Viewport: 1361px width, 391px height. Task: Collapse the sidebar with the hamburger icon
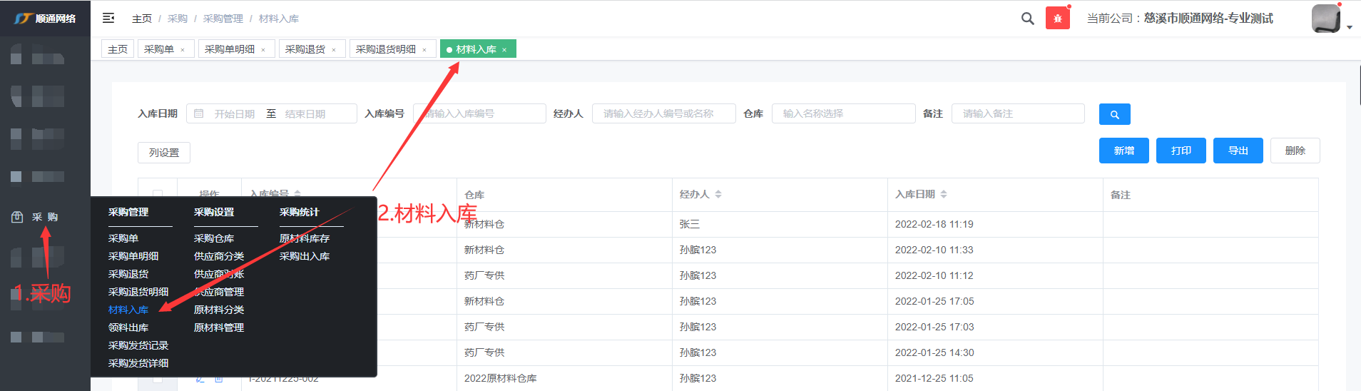click(108, 18)
